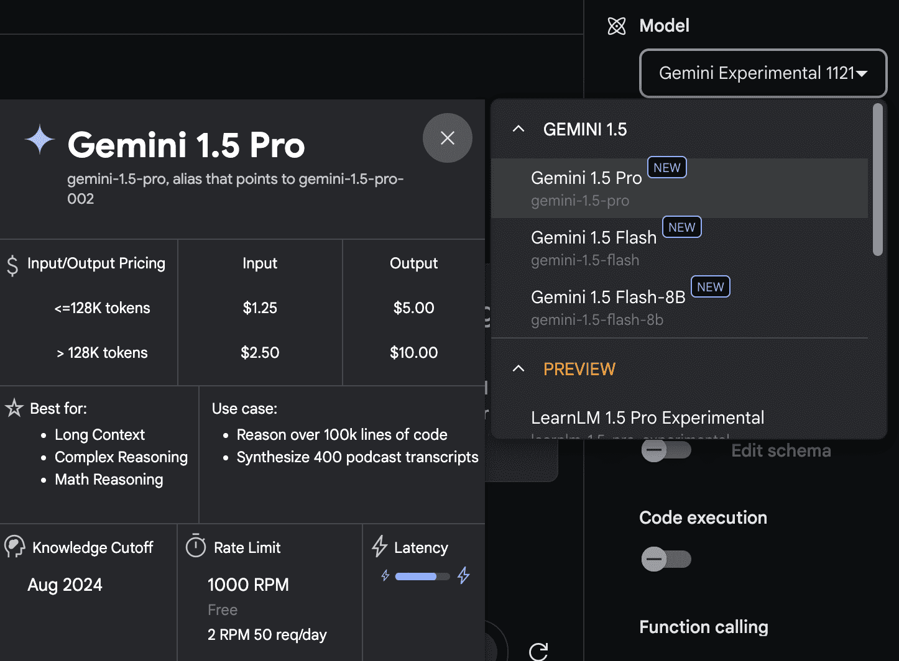Image resolution: width=899 pixels, height=661 pixels.
Task: Click the > 128K tokens row label
Action: point(102,353)
